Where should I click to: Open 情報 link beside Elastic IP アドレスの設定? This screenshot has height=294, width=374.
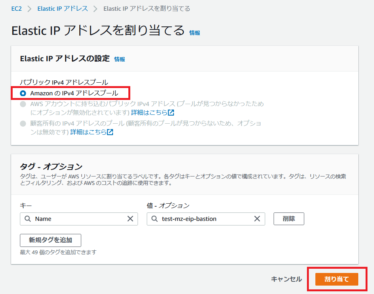(x=120, y=59)
